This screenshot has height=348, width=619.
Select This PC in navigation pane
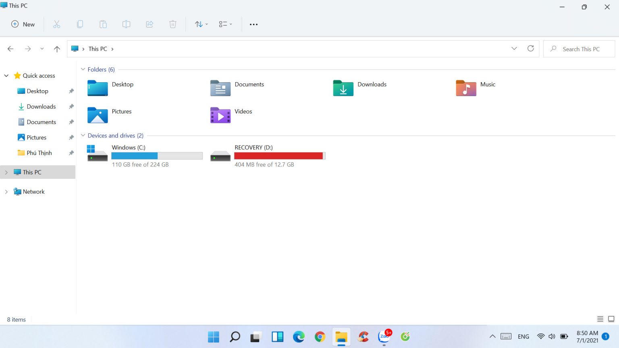coord(32,172)
